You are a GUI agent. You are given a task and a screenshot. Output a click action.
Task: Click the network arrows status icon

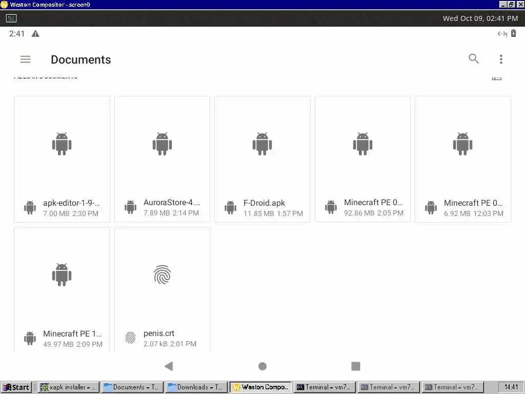tap(502, 33)
